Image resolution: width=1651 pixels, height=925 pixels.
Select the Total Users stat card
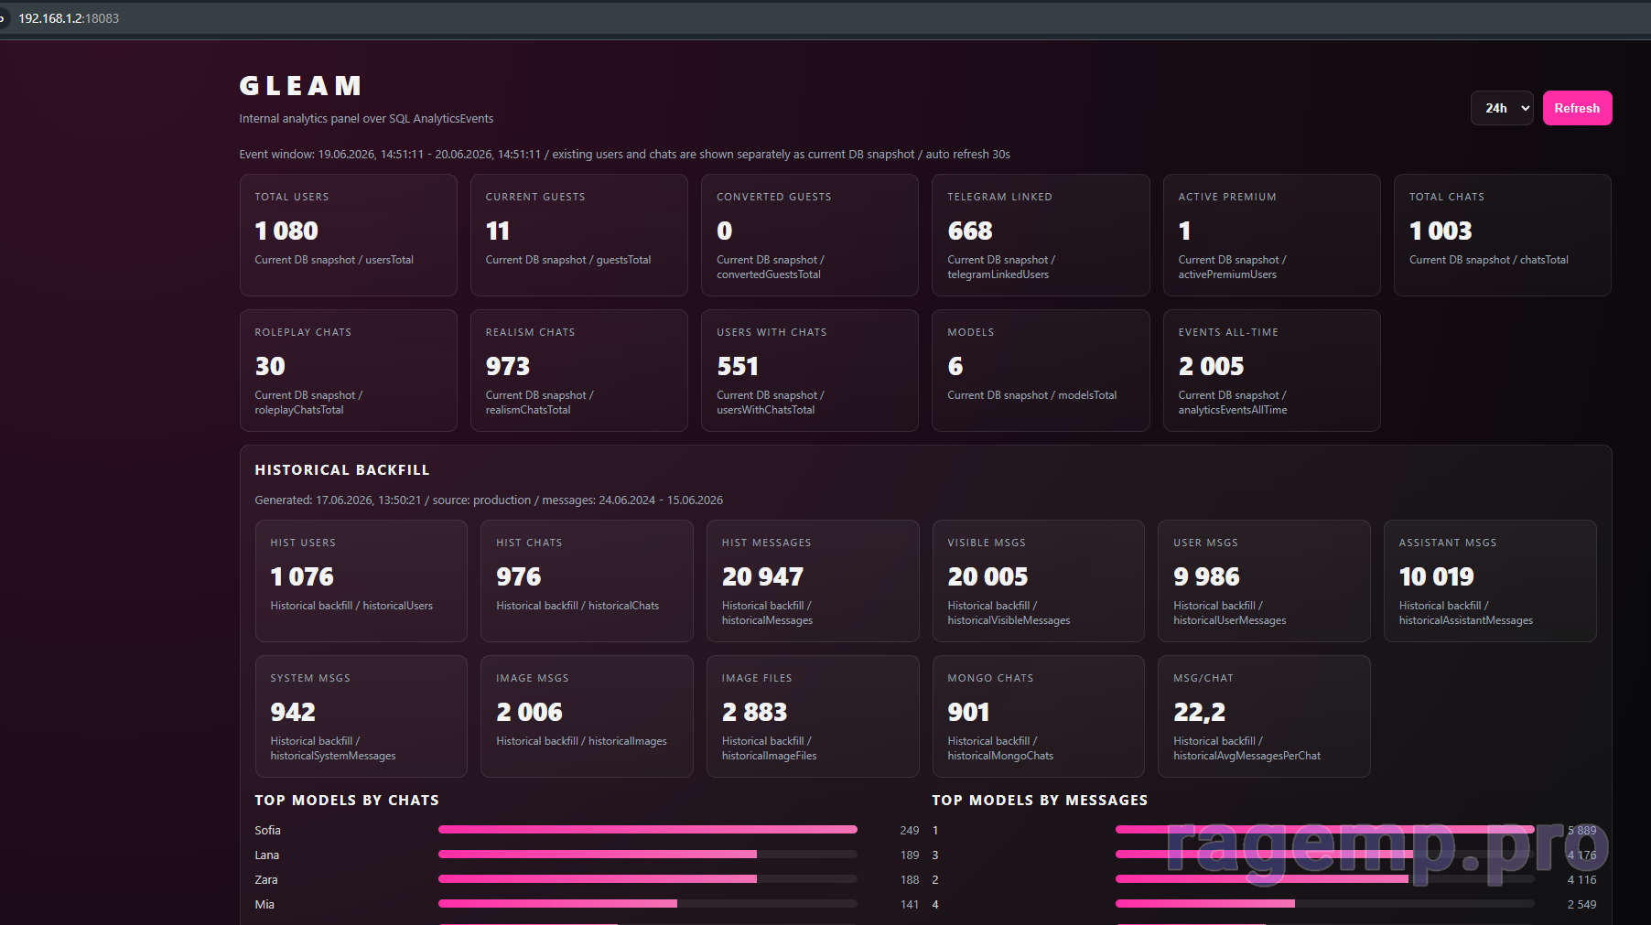pos(348,235)
